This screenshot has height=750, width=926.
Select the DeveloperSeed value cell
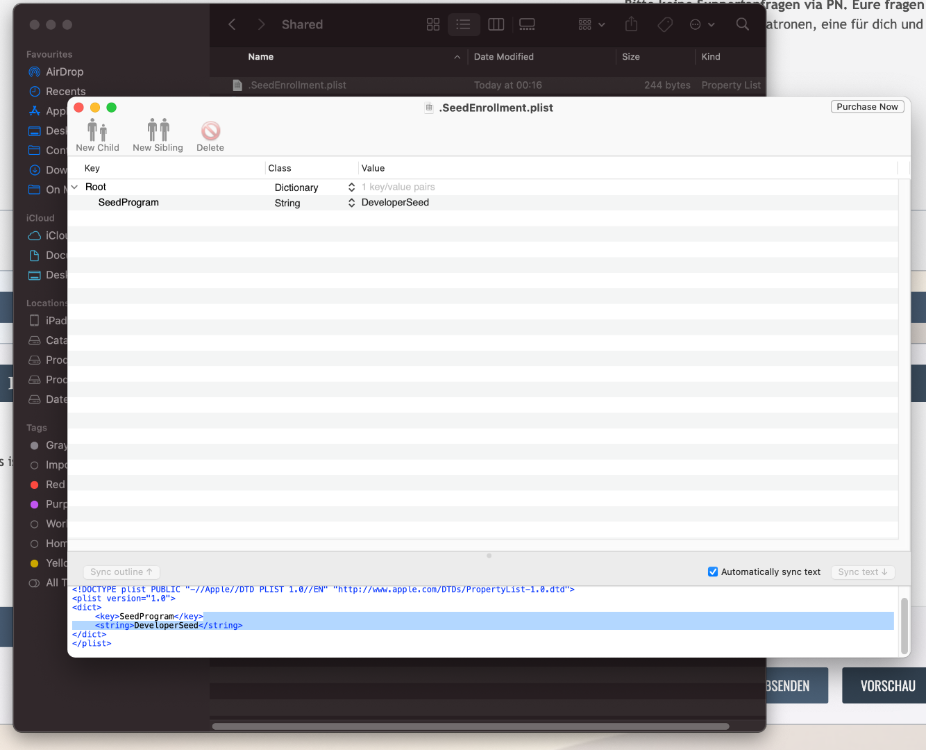pyautogui.click(x=395, y=203)
